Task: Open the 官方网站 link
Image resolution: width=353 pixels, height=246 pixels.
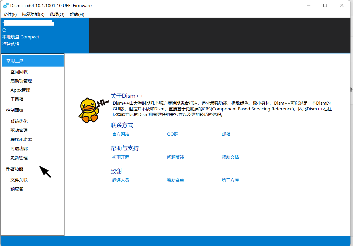Action: click(121, 134)
